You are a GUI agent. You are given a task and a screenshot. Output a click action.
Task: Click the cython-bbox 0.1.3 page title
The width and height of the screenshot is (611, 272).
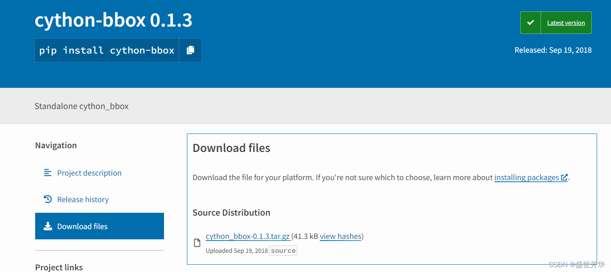[113, 20]
